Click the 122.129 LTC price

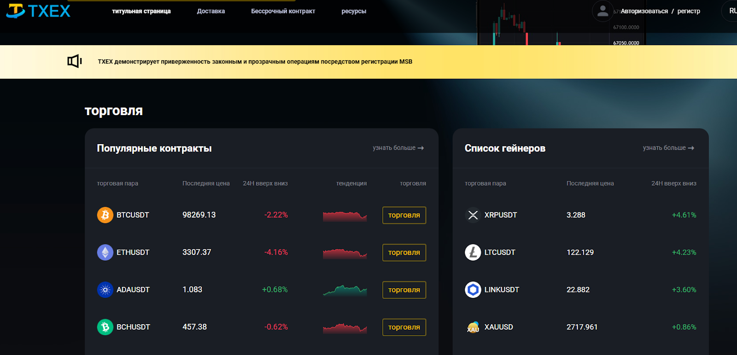pos(580,252)
